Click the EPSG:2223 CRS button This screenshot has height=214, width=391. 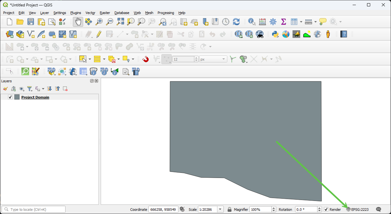[x=357, y=210]
